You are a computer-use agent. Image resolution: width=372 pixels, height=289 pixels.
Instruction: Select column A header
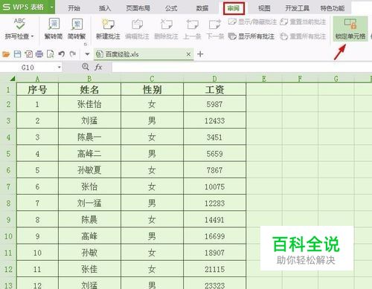pyautogui.click(x=37, y=79)
